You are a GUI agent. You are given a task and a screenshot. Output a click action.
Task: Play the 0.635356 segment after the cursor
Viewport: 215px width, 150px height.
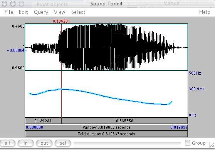click(124, 121)
